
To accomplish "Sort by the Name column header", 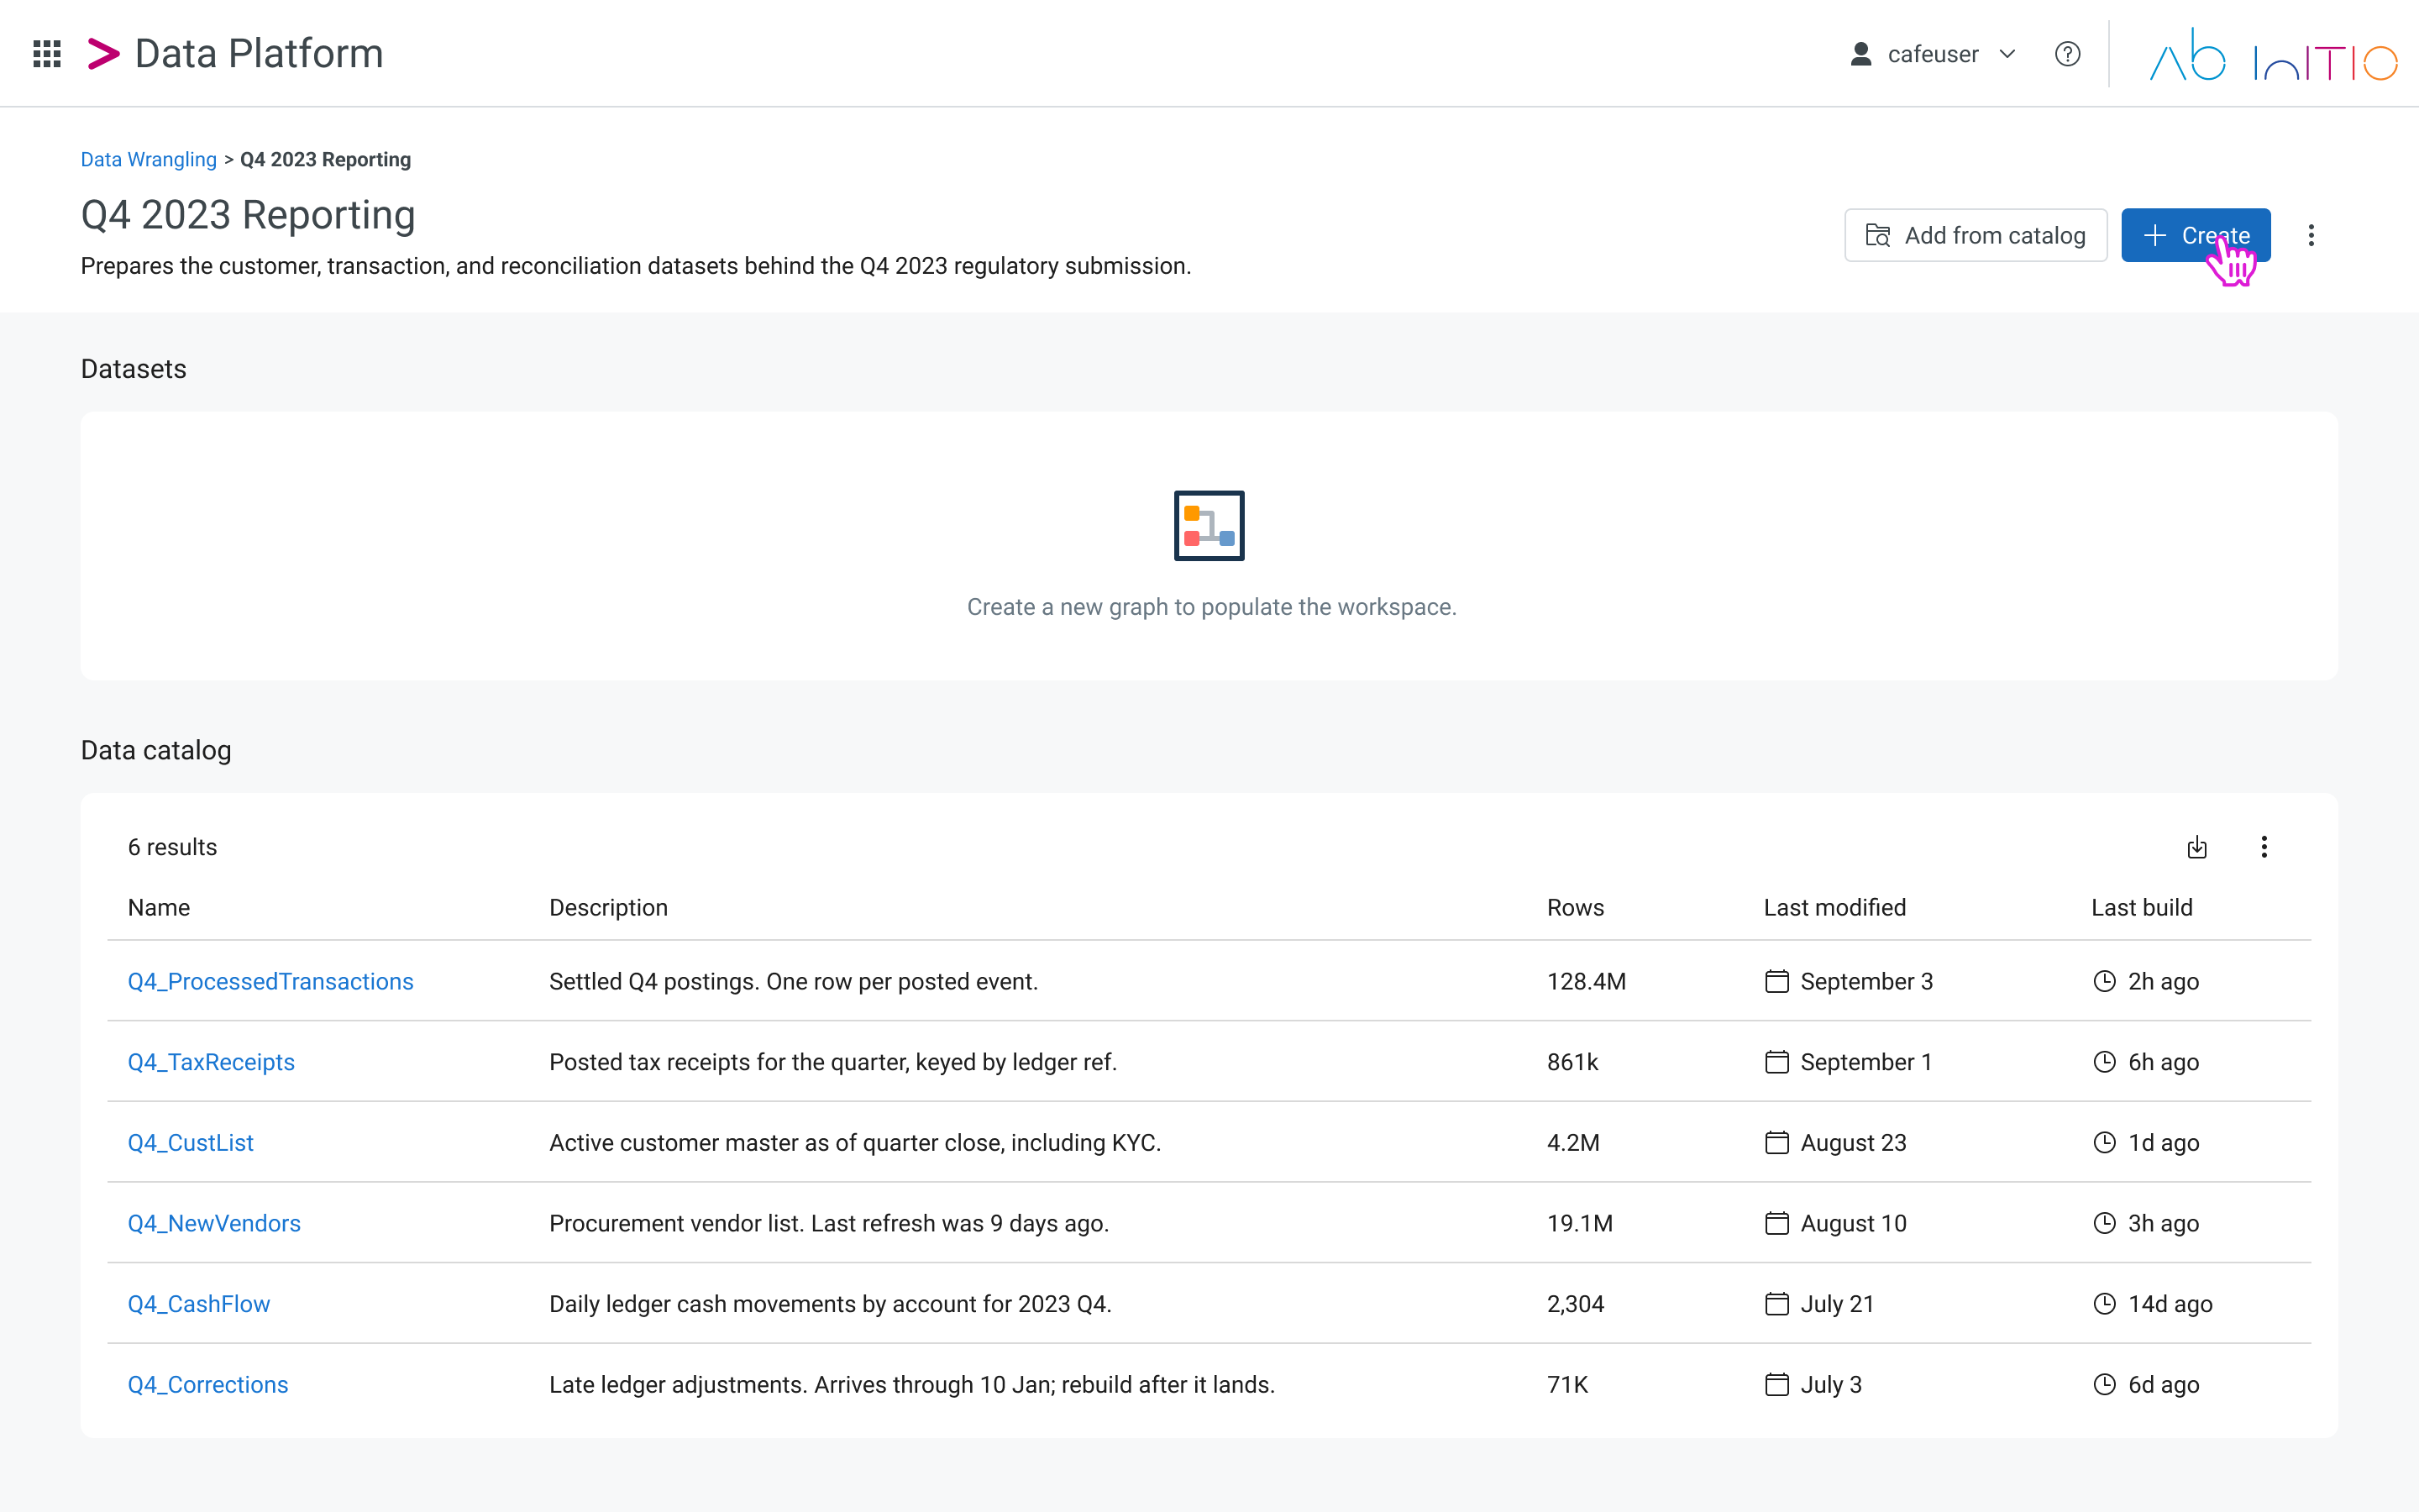I will click(159, 907).
